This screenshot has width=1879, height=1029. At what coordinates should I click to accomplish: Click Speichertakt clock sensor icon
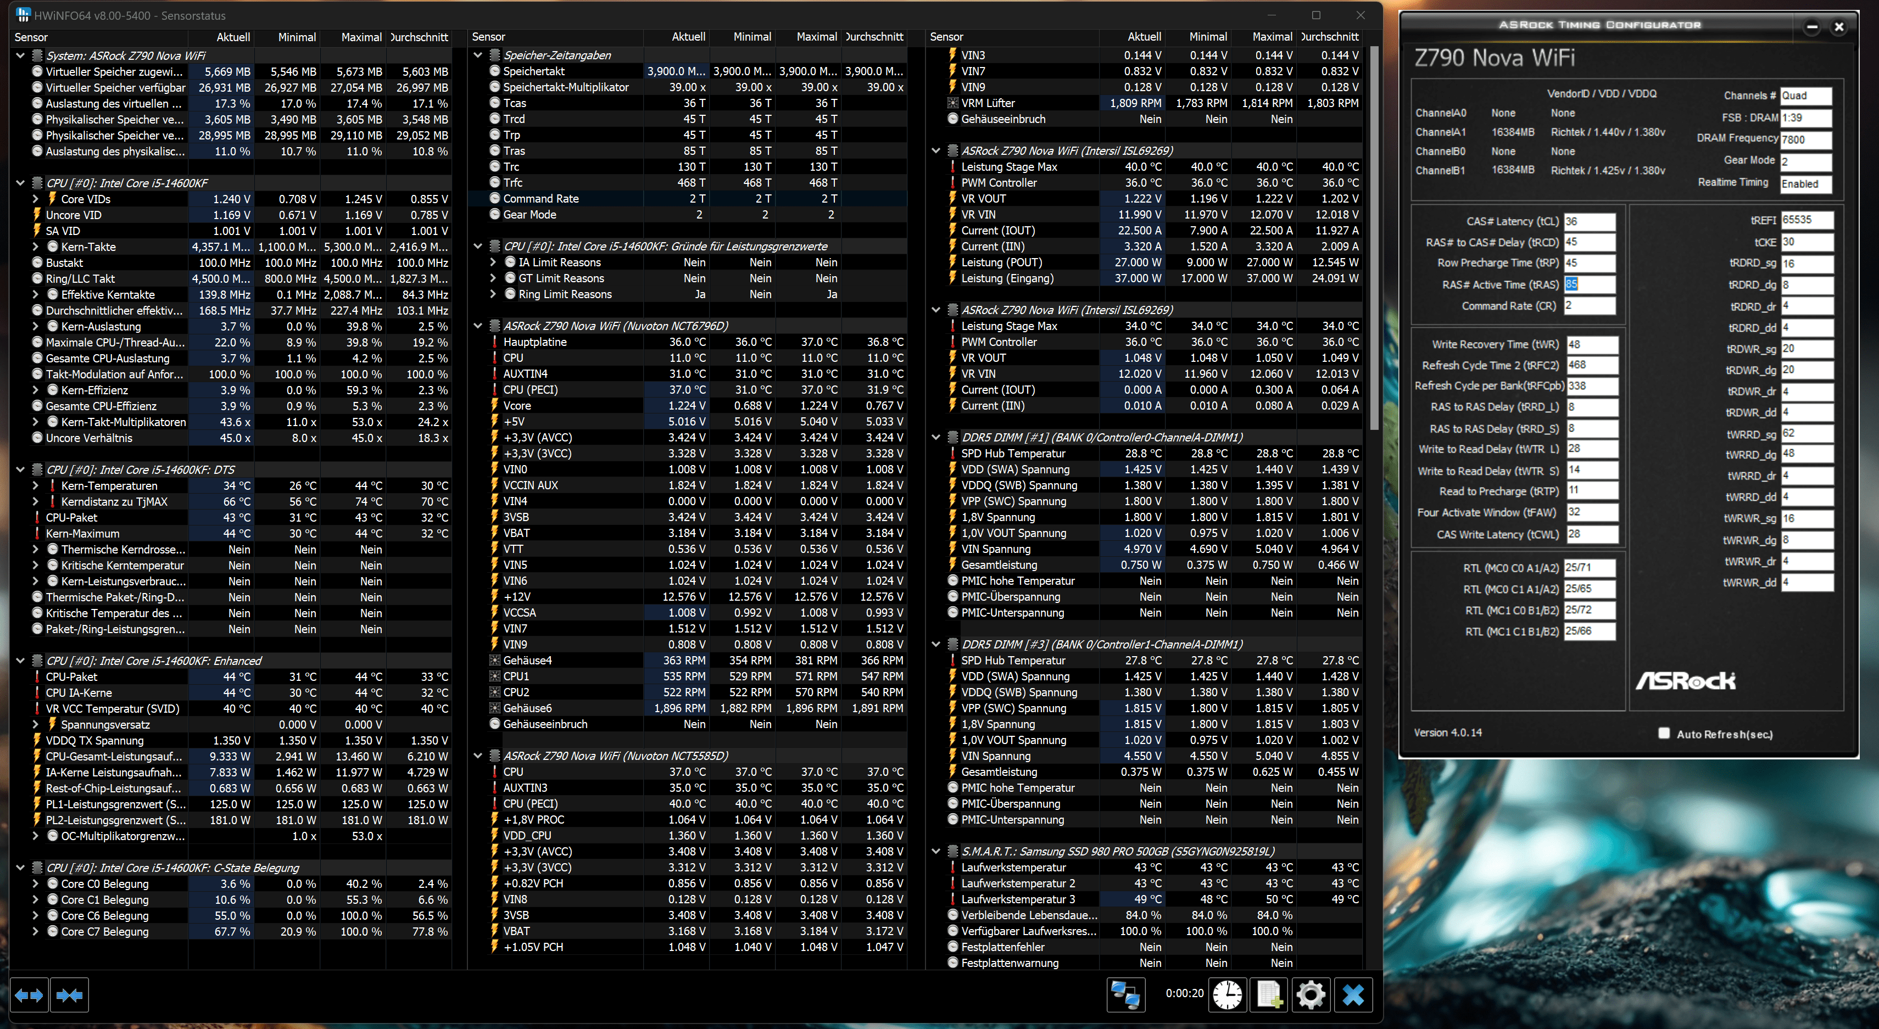click(x=494, y=71)
